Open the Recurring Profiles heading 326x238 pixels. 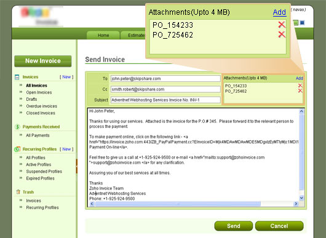39,149
